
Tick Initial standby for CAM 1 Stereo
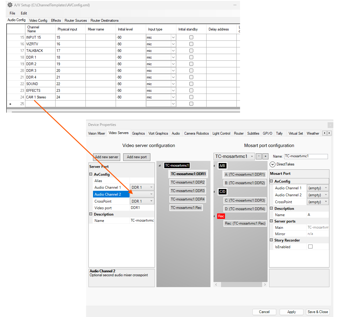tap(191, 97)
